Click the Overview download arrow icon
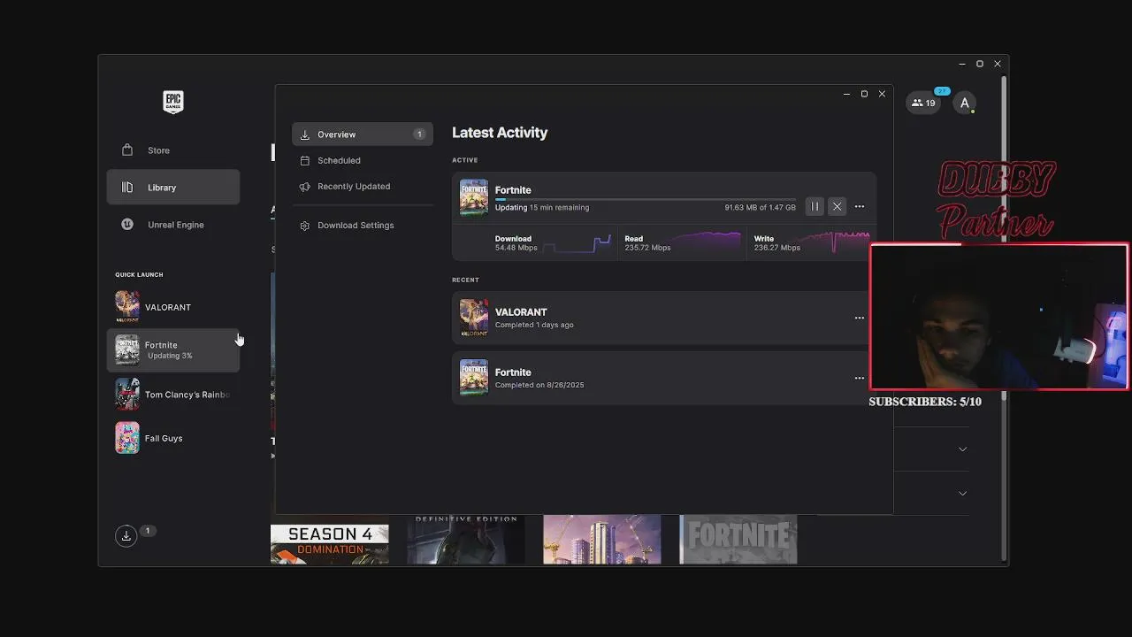This screenshot has width=1132, height=637. tap(305, 134)
